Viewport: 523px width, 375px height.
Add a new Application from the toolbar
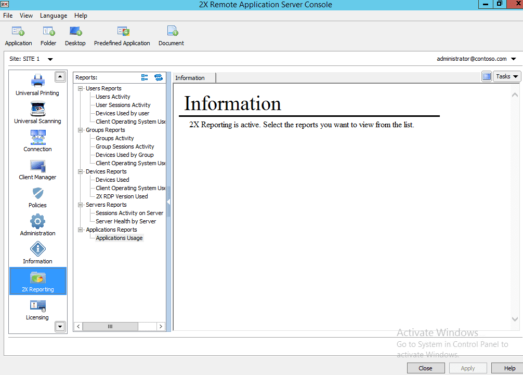click(x=18, y=36)
